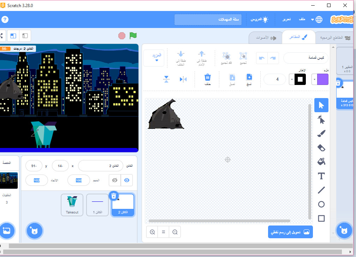Click the sprite x position field
The width and height of the screenshot is (356, 257).
pyautogui.click(x=60, y=166)
